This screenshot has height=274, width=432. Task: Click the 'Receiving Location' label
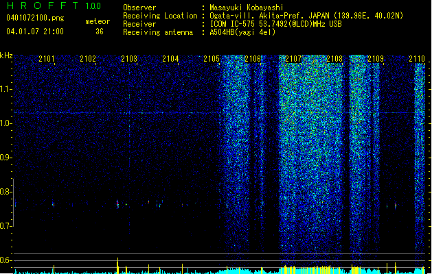pyautogui.click(x=160, y=16)
